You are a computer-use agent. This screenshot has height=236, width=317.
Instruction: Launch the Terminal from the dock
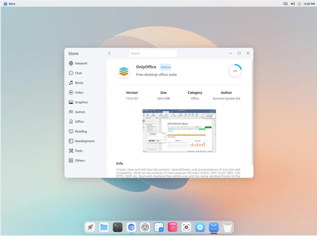pos(117,227)
